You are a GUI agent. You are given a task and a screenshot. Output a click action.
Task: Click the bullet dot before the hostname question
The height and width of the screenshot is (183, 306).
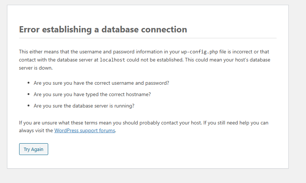(28, 95)
